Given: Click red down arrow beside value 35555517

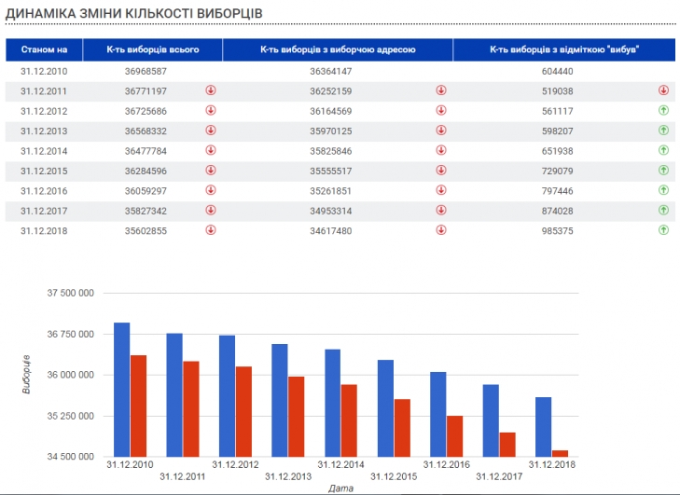Looking at the screenshot, I should click(440, 171).
